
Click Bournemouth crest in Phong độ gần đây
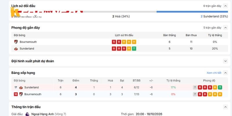coord(16,42)
